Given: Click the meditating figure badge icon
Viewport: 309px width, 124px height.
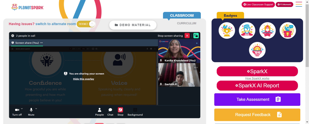Looking at the screenshot, I should click(267, 31).
